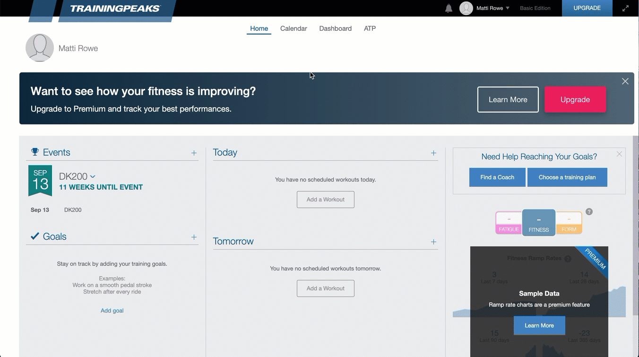Open the Dashboard tab
Screen dimensions: 639x357
pos(335,28)
